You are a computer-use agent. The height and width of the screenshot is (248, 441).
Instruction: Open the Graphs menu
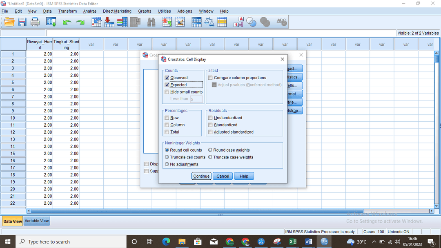(x=145, y=11)
